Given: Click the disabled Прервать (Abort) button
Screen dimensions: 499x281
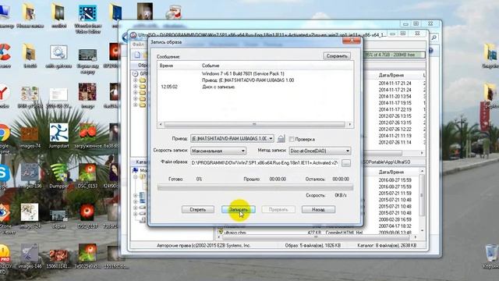Looking at the screenshot, I should pyautogui.click(x=278, y=210).
